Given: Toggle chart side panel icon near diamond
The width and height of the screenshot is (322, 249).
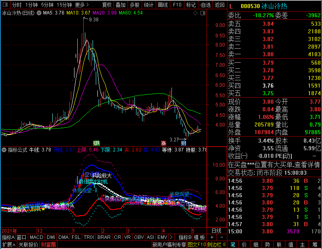Looking at the screenshot, I should [203, 13].
